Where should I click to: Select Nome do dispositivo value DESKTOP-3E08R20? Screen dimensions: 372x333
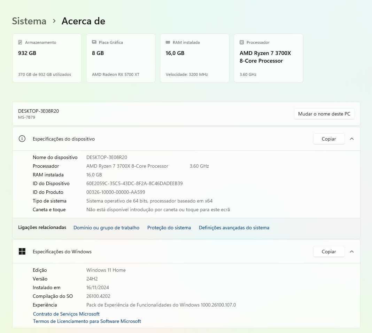107,157
